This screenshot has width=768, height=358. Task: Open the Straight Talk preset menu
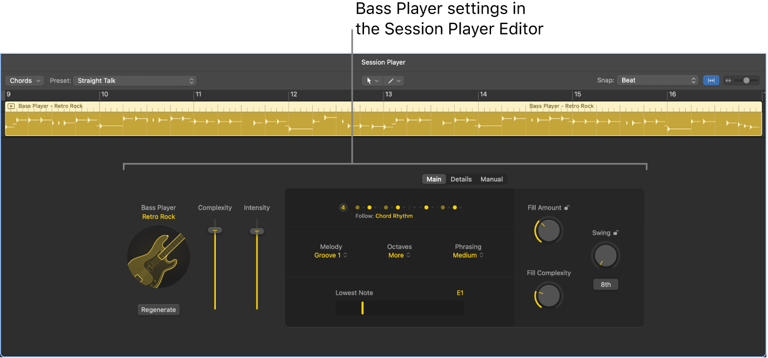(x=134, y=80)
